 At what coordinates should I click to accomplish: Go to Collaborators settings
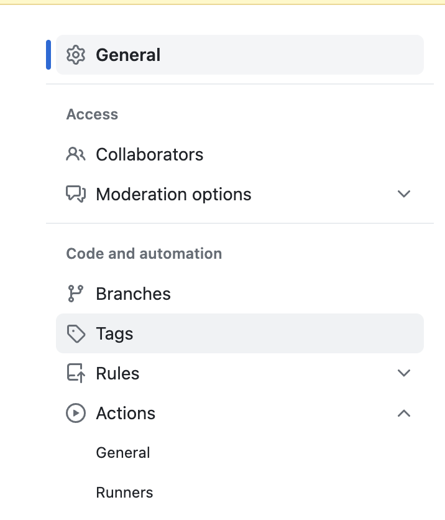[x=149, y=154]
